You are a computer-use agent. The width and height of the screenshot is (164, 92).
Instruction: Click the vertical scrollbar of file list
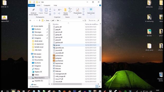tap(100, 54)
